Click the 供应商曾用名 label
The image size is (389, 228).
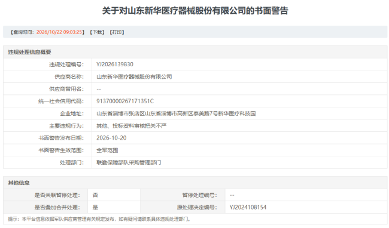pos(66,89)
